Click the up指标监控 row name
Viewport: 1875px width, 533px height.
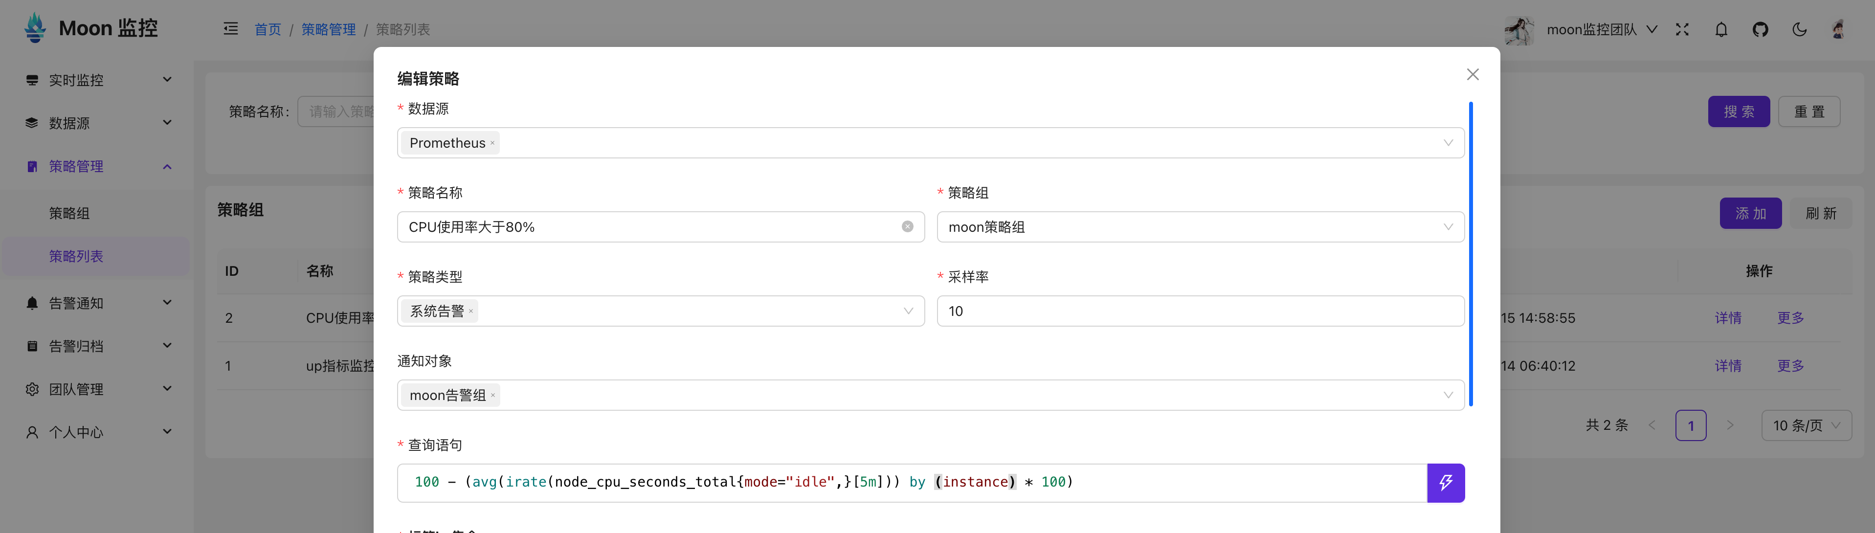[340, 366]
